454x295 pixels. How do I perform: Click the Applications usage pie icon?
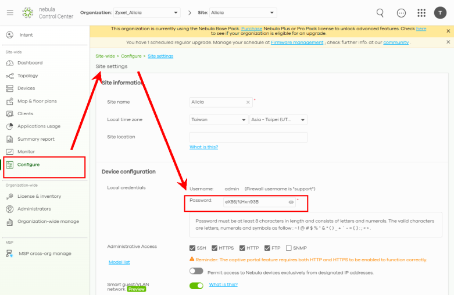pos(10,126)
